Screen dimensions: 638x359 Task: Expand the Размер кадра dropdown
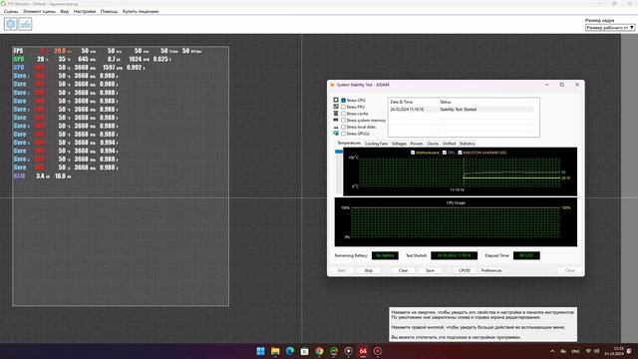pos(610,28)
